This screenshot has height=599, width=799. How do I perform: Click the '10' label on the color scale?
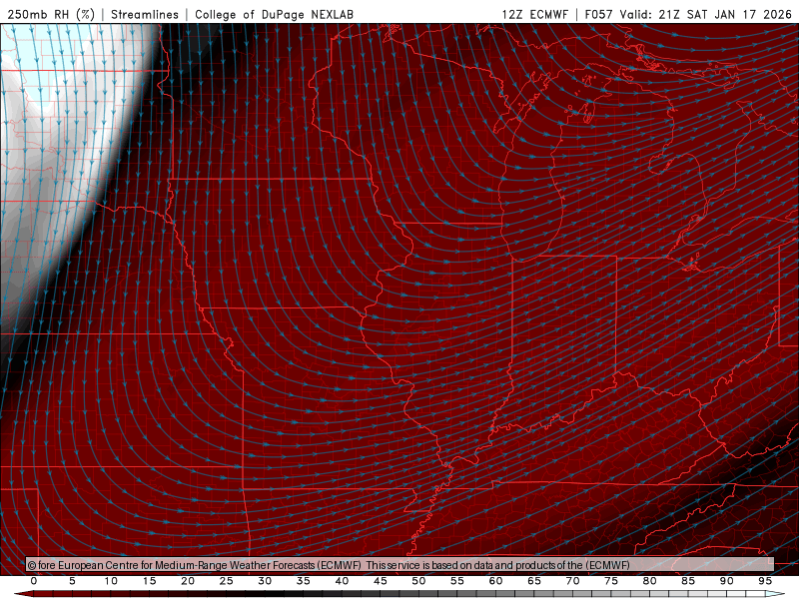[111, 581]
